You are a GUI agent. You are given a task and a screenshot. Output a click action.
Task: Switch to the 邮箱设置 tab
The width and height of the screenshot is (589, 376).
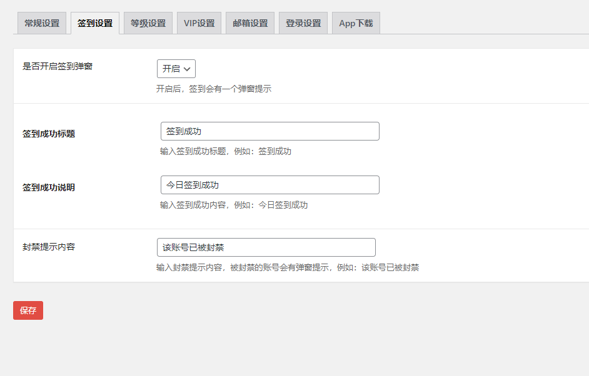(249, 22)
